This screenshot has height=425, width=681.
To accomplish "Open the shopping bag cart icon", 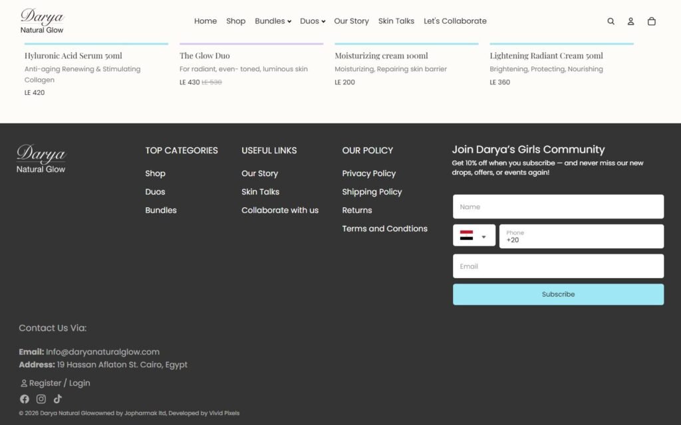I will (652, 21).
